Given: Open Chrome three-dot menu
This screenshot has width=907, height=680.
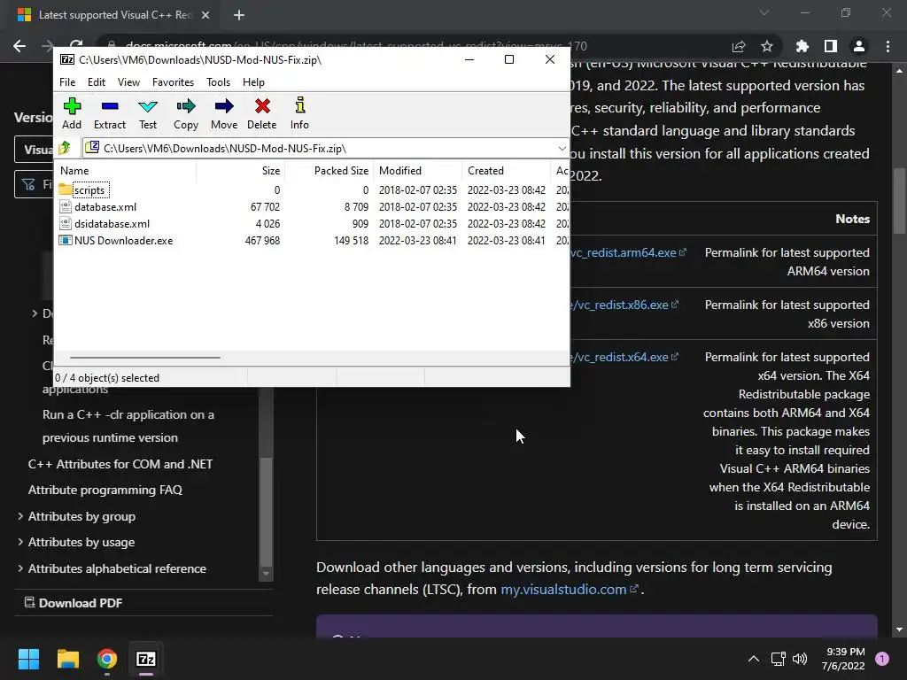Looking at the screenshot, I should [x=888, y=46].
